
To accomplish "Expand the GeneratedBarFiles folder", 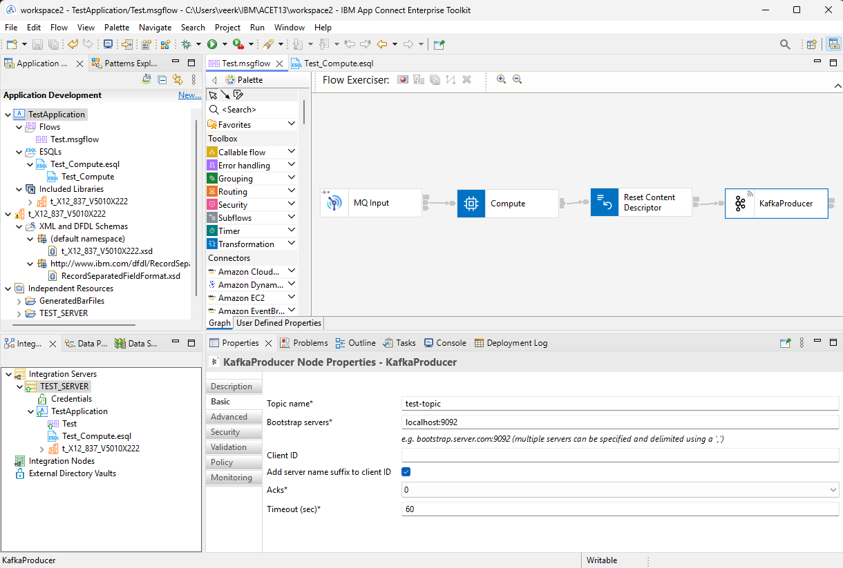I will click(x=19, y=301).
